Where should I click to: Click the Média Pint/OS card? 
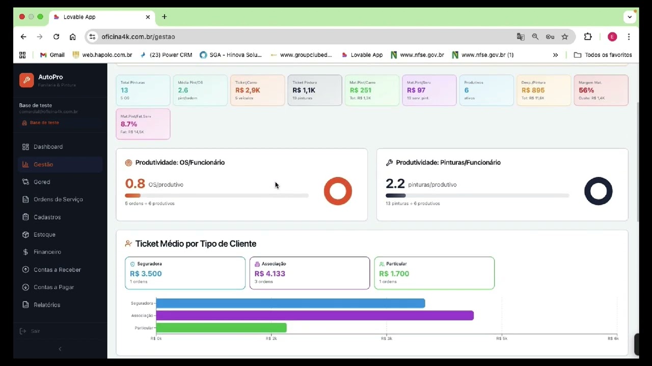[200, 90]
